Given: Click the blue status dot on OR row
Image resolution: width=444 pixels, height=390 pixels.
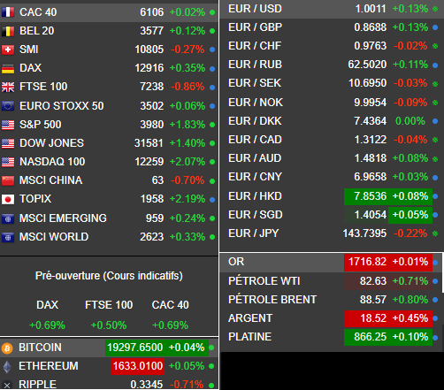Looking at the screenshot, I should tap(435, 262).
